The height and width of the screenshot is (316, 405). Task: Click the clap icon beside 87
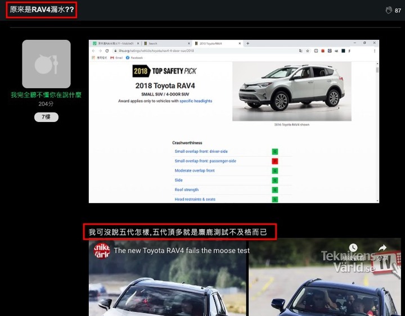(x=389, y=10)
